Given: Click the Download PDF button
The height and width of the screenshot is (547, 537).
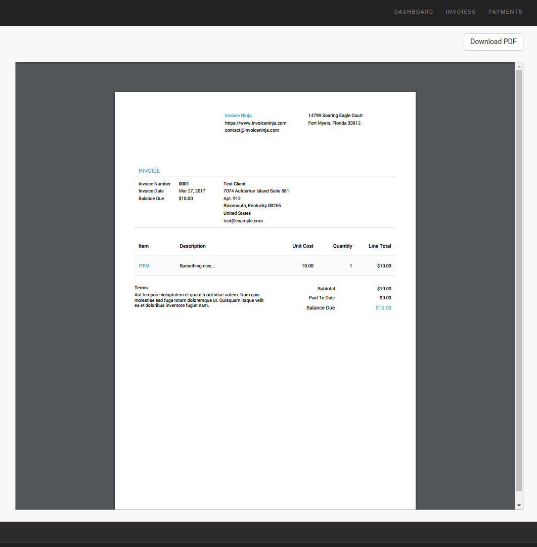Looking at the screenshot, I should pyautogui.click(x=493, y=42).
